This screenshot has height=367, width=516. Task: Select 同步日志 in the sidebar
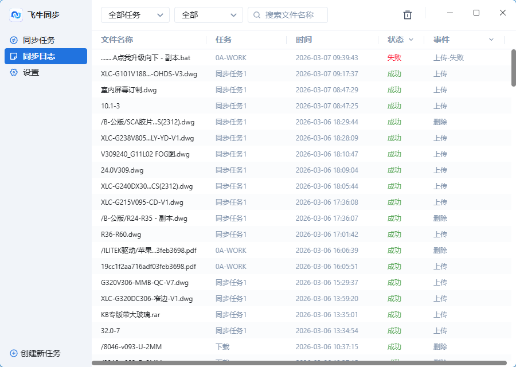(x=46, y=56)
